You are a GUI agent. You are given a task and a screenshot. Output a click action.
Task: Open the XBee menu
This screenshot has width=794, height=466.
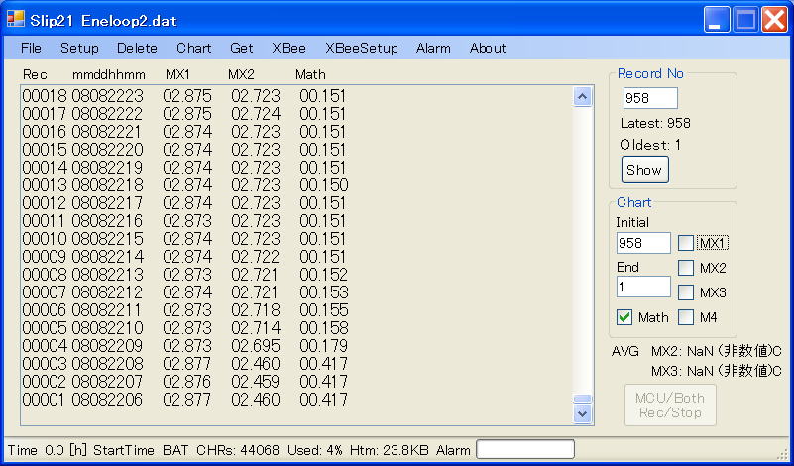[288, 49]
